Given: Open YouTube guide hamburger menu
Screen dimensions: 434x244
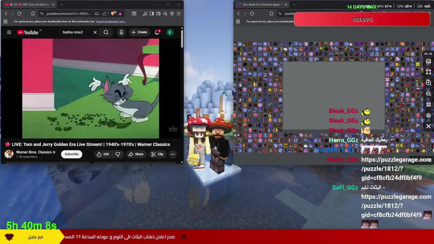Looking at the screenshot, I should click(9, 32).
